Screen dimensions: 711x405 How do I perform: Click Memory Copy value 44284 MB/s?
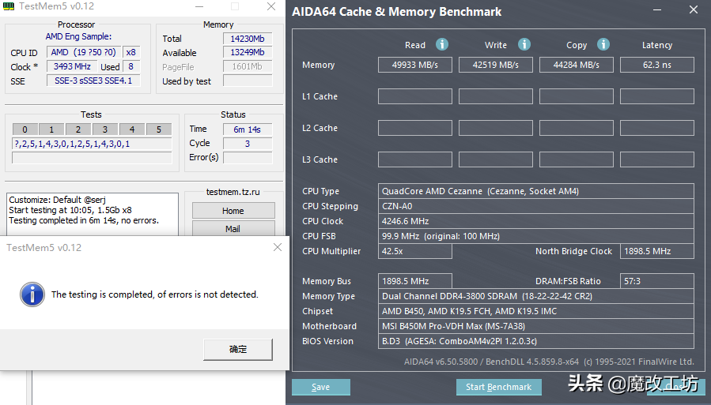tap(577, 65)
